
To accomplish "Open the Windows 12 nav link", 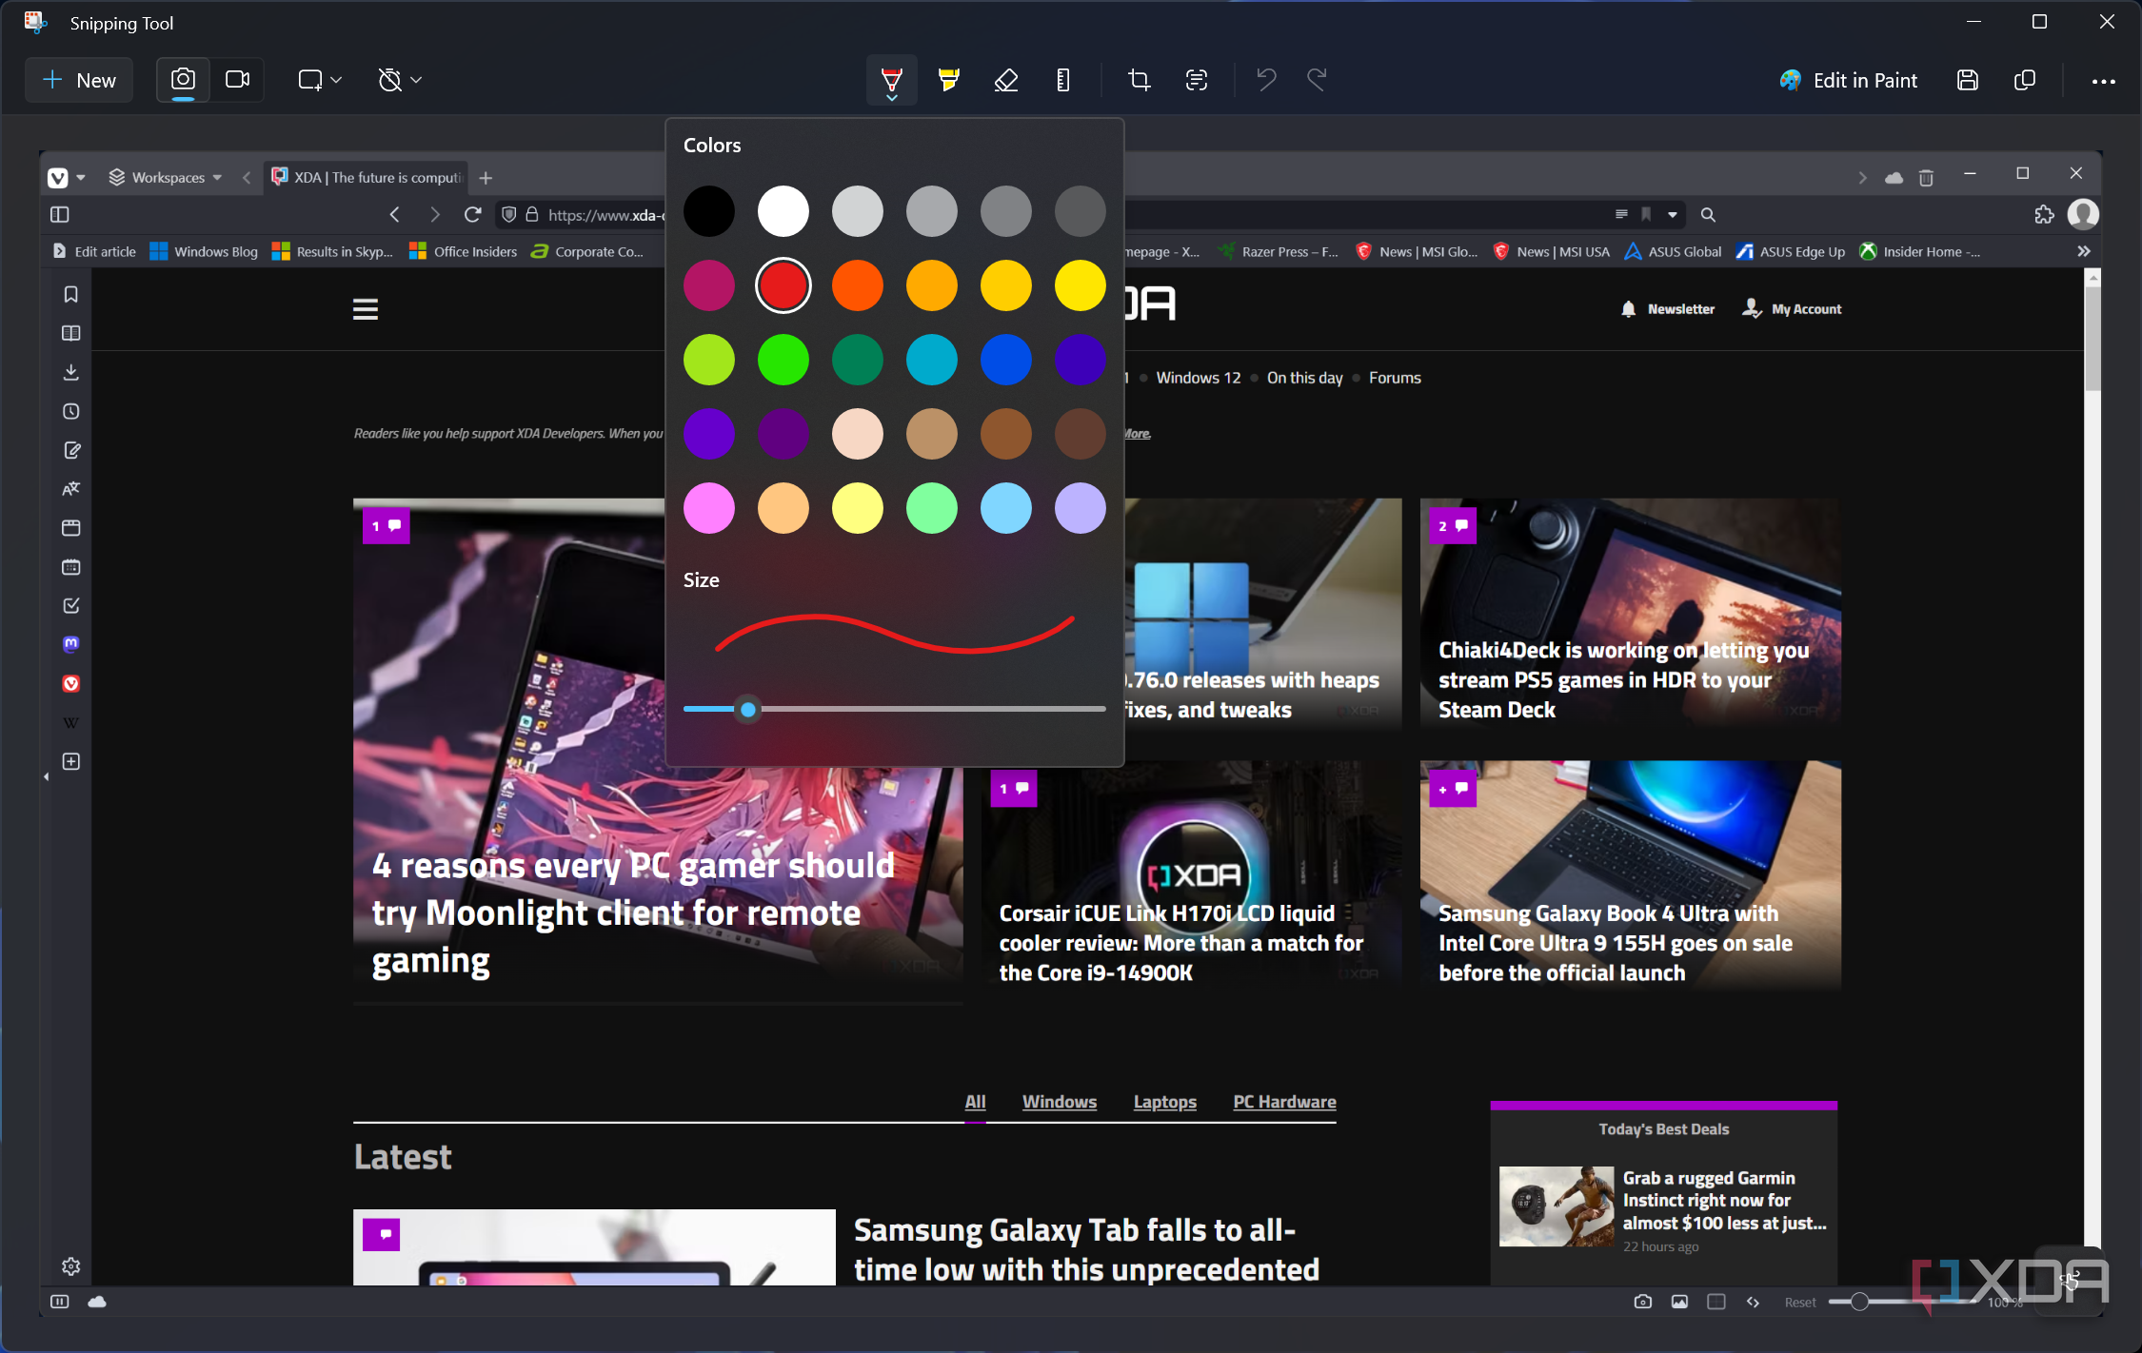I will coord(1198,378).
